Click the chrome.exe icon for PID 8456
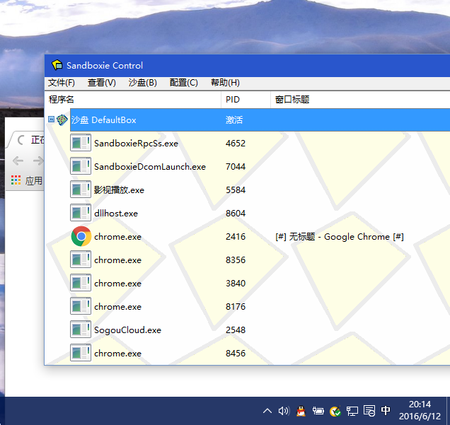Screen dimensions: 450x425 pyautogui.click(x=81, y=353)
